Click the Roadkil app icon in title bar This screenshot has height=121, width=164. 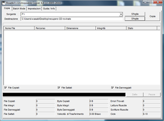[x=4, y=3]
